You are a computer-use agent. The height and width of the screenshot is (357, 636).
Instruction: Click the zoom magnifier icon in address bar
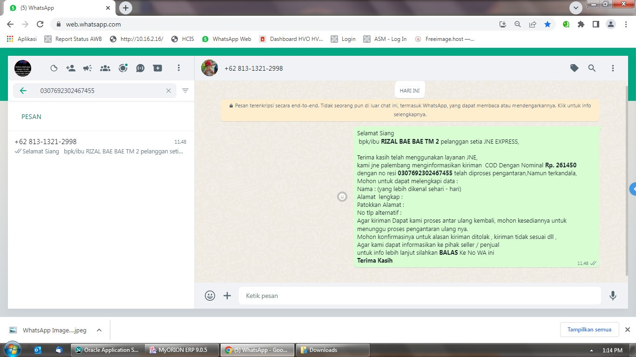click(x=517, y=24)
